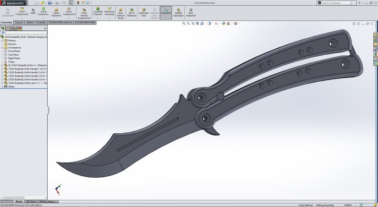This screenshot has width=378, height=207.
Task: Create an Exploded View
Action: 143,12
